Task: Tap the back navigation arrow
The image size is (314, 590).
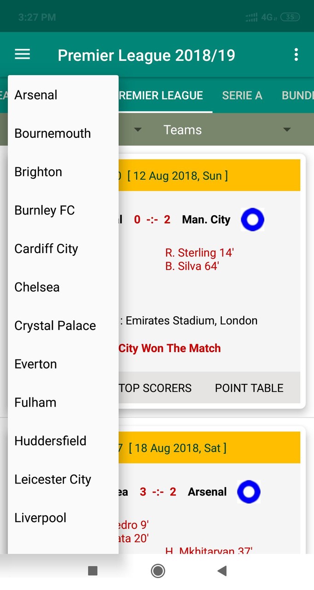Action: click(221, 571)
